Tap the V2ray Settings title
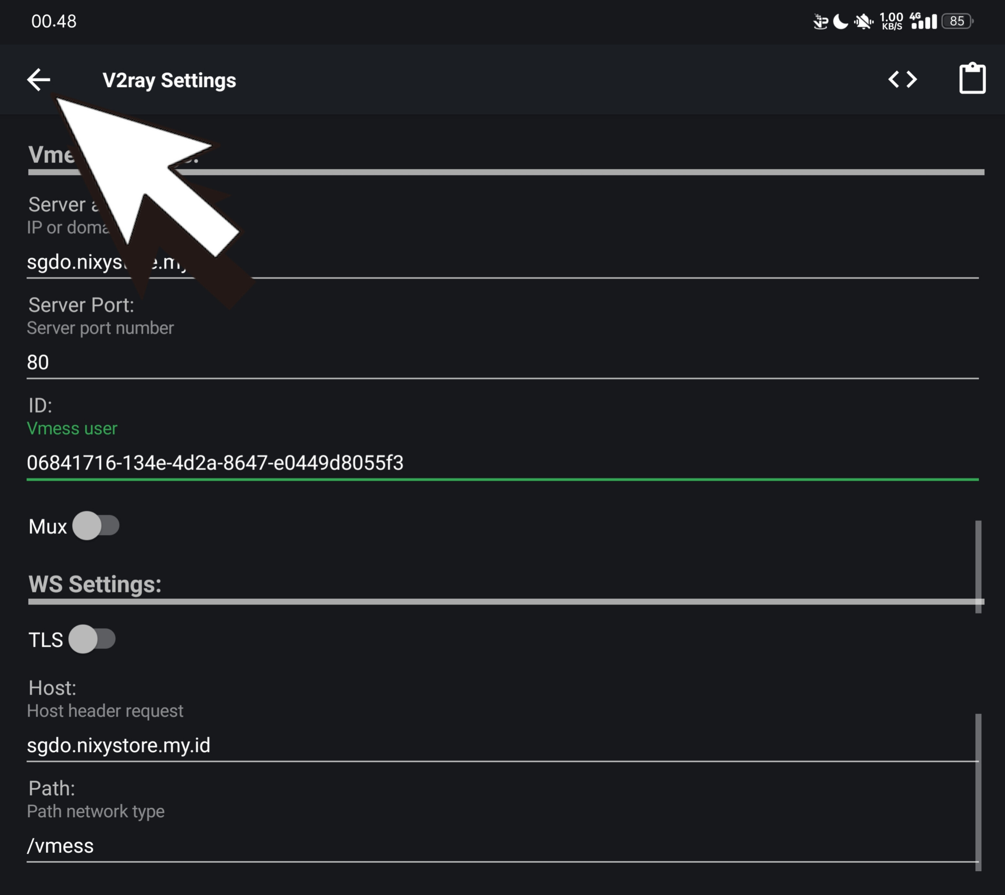Image resolution: width=1005 pixels, height=895 pixels. (169, 80)
